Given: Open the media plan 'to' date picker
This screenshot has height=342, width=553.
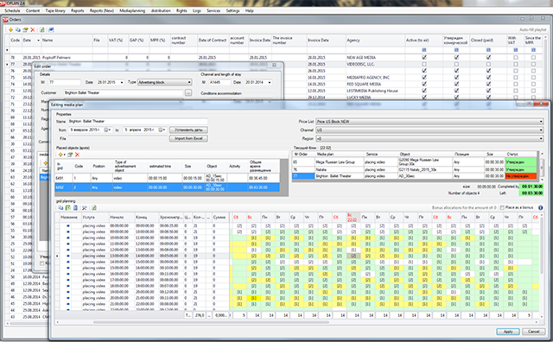Looking at the screenshot, I should [162, 130].
